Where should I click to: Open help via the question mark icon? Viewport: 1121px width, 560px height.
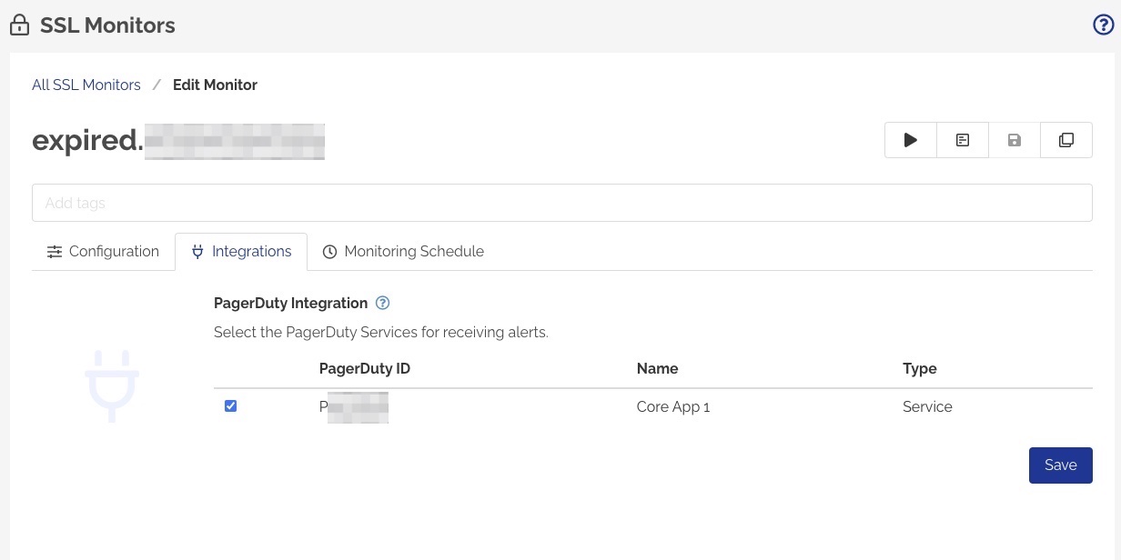1103,25
